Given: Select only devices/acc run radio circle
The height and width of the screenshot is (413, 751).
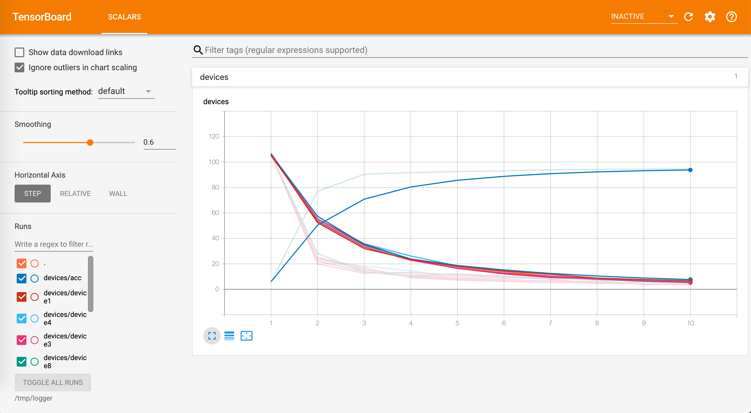Looking at the screenshot, I should pyautogui.click(x=35, y=278).
